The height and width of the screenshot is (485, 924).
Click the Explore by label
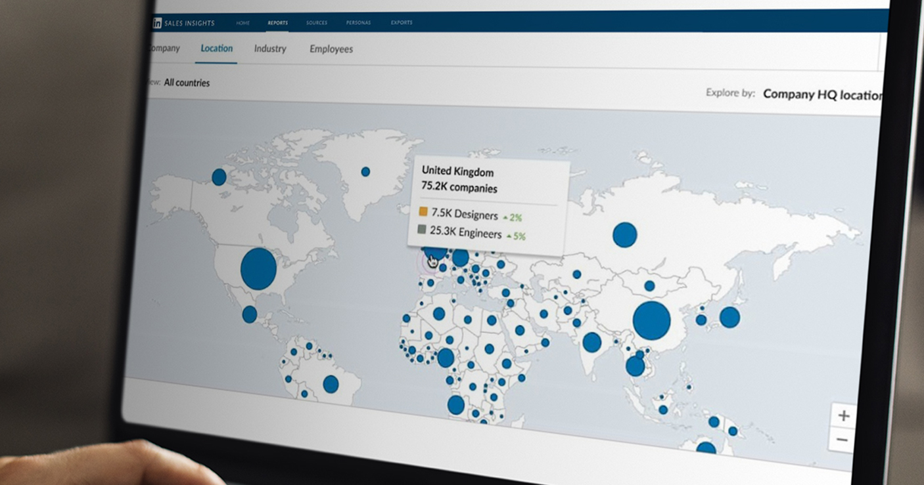730,93
